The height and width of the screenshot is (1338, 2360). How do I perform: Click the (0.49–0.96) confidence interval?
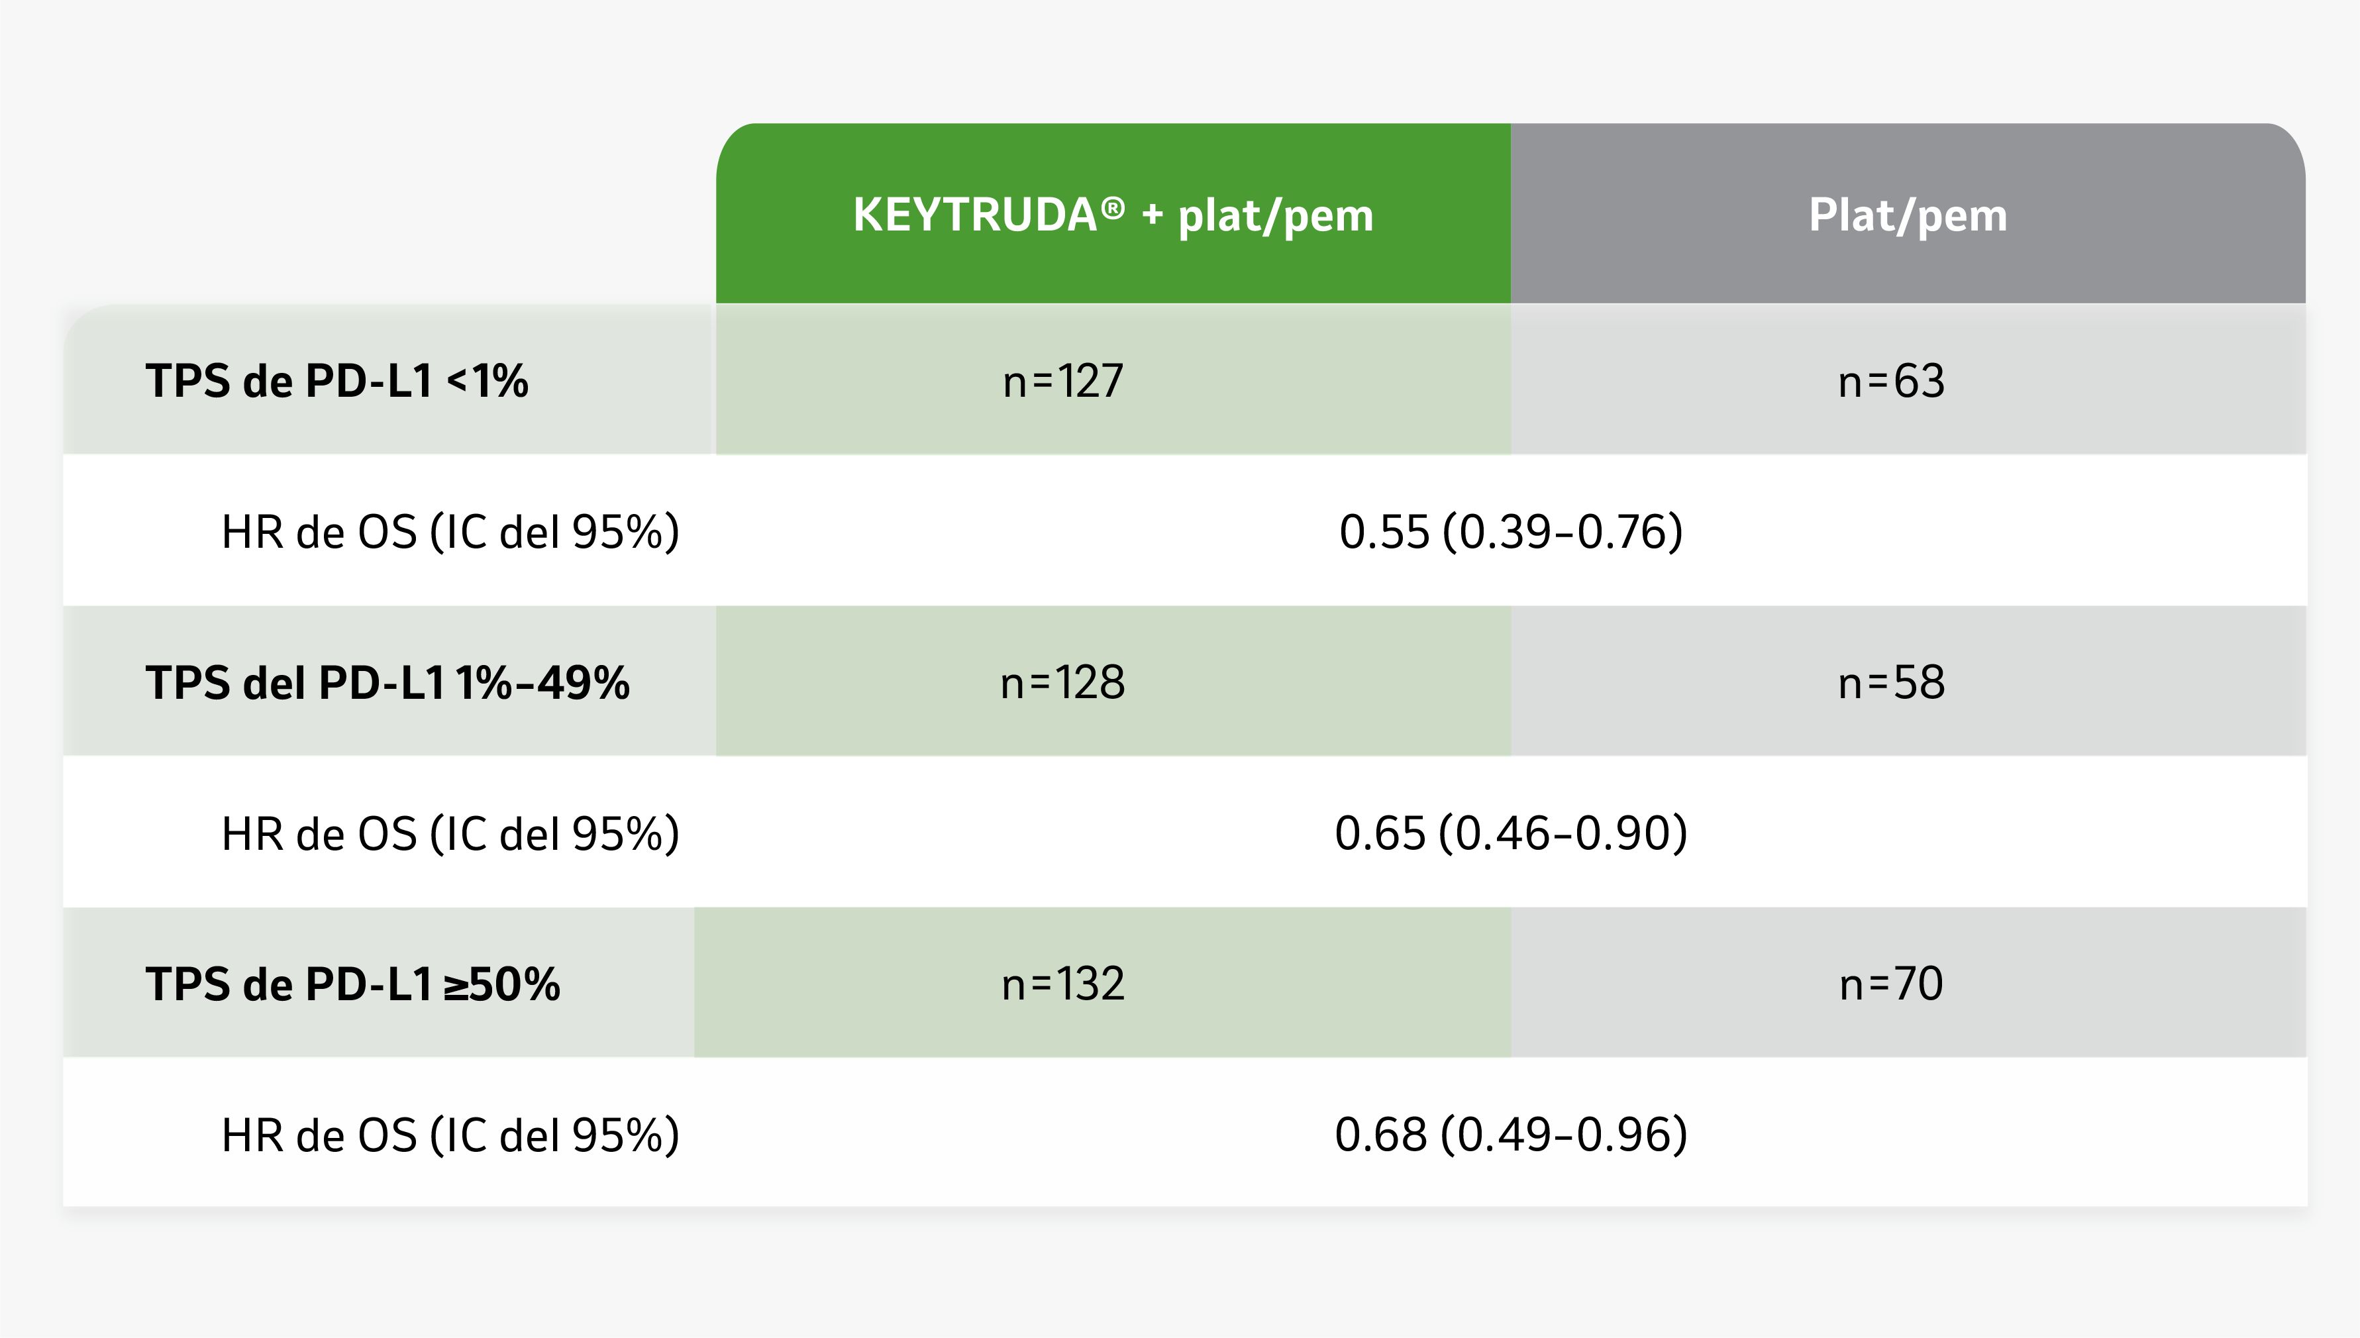tap(1564, 1135)
